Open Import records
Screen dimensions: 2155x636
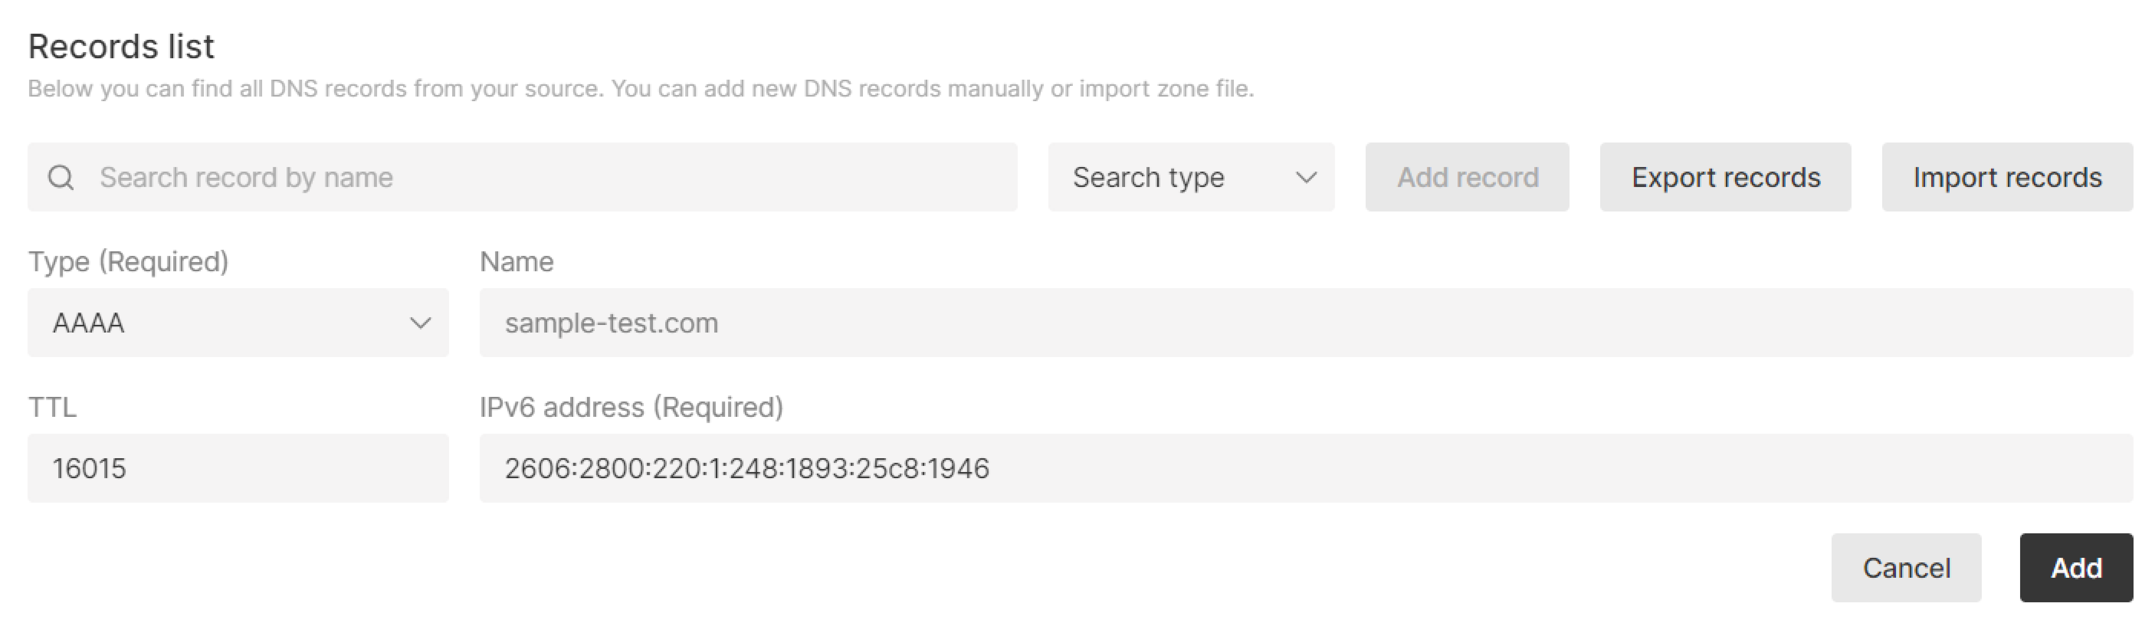click(2007, 177)
